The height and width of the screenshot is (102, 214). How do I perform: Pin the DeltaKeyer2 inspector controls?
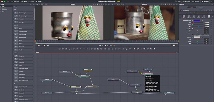pos(207,10)
